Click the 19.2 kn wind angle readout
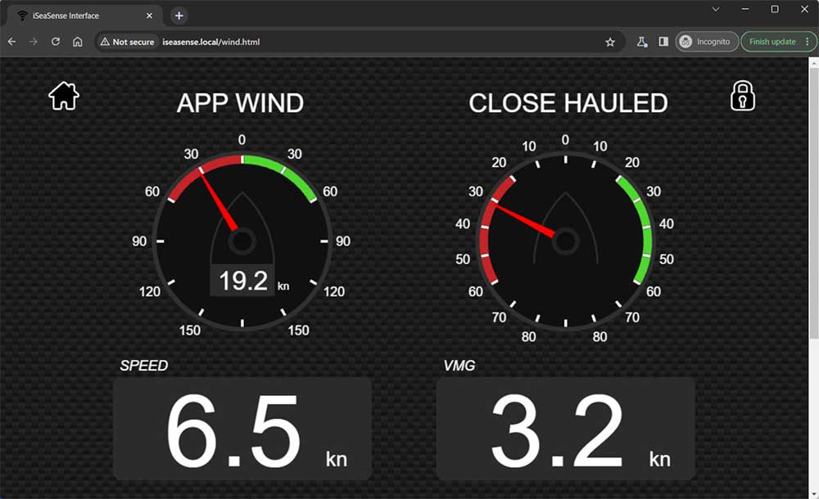This screenshot has height=499, width=819. (x=242, y=279)
